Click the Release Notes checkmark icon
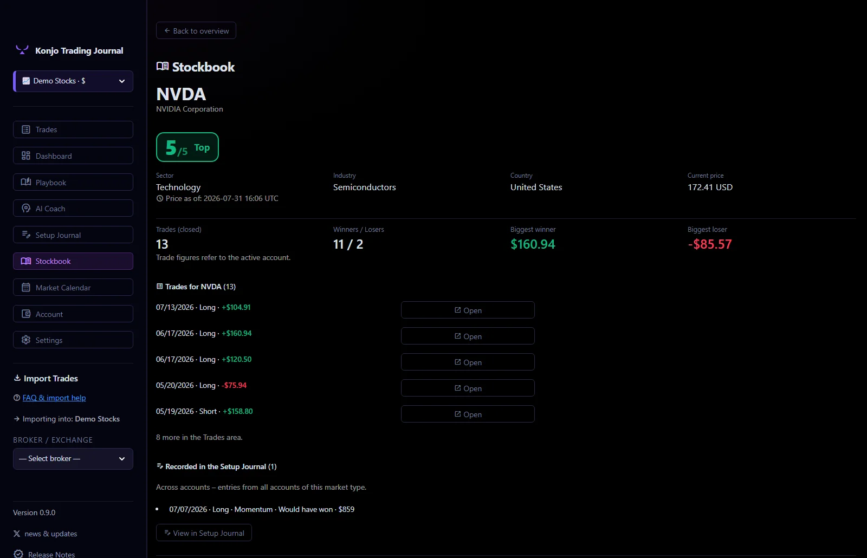 pos(18,554)
